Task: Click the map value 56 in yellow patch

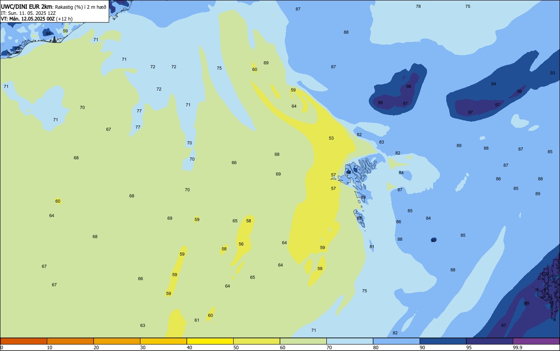Action: point(241,244)
